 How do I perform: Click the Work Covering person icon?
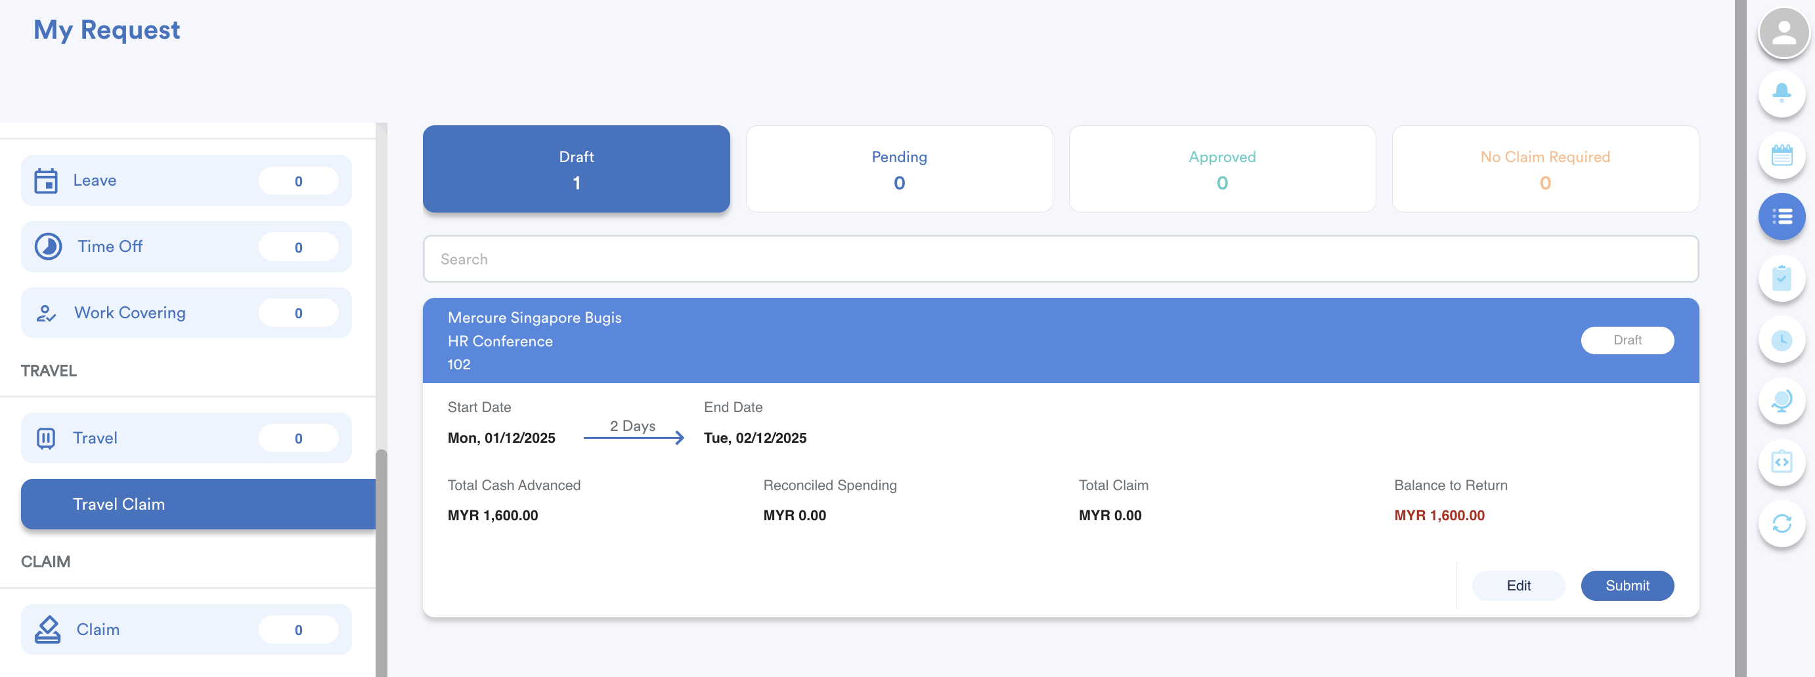tap(47, 313)
